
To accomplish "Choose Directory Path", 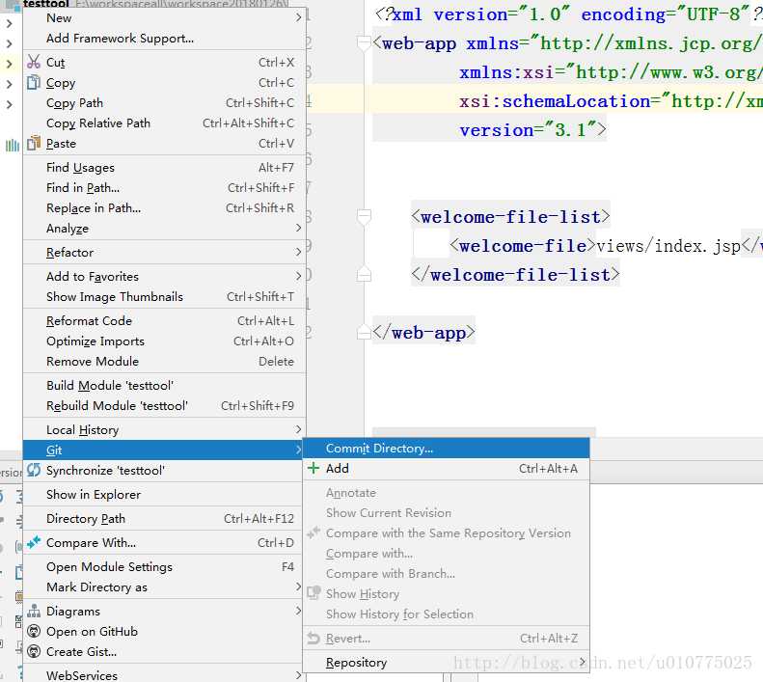I will 164,518.
